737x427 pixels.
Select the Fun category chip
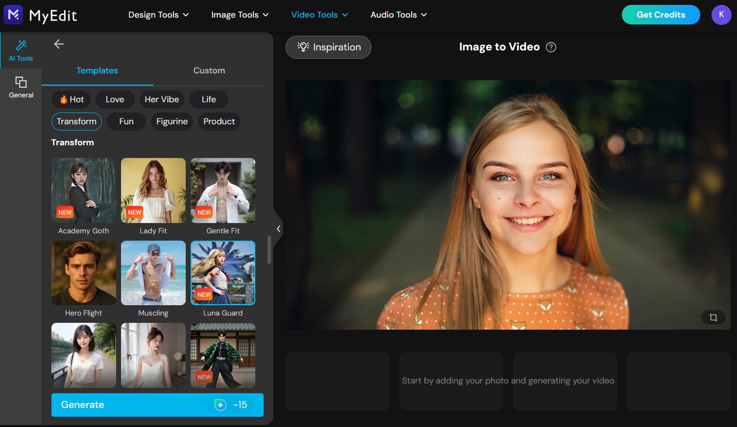(x=126, y=121)
